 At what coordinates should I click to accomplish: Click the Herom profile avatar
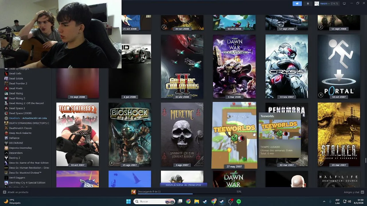tap(317, 3)
